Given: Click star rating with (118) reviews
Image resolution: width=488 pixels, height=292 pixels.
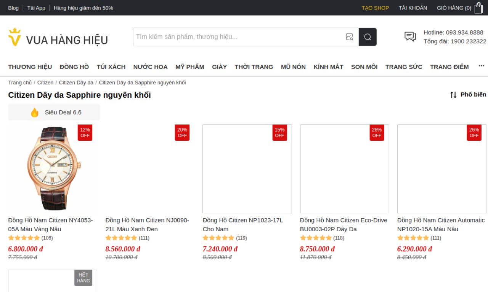Looking at the screenshot, I should pos(322,238).
